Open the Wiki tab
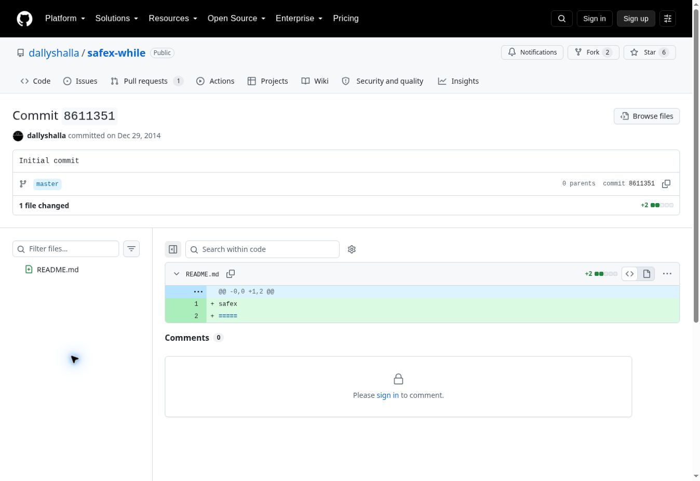The width and height of the screenshot is (700, 481). [x=315, y=81]
